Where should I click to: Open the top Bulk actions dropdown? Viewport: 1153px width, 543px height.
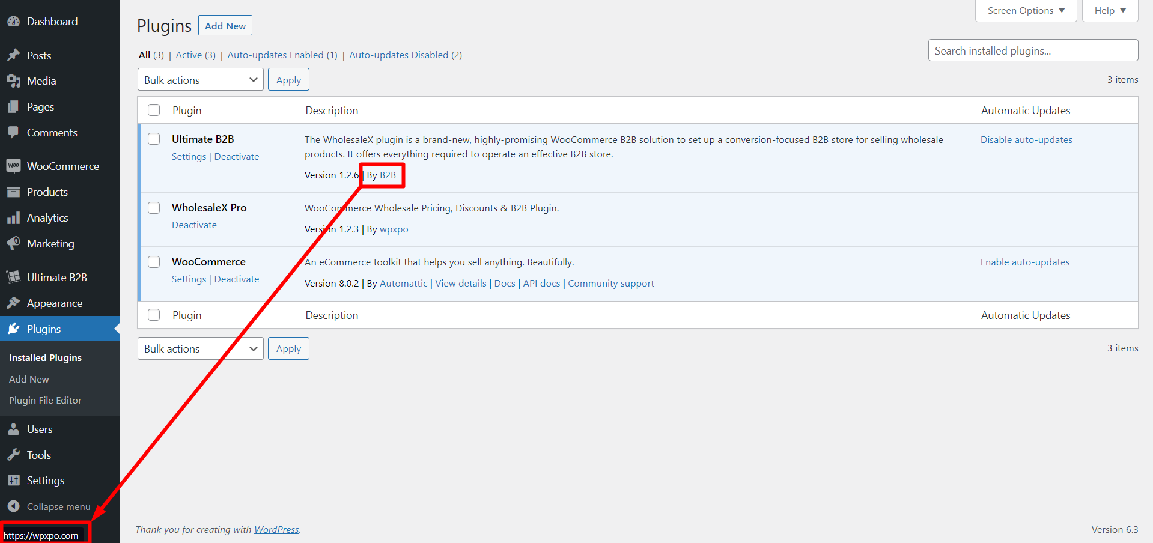(200, 80)
